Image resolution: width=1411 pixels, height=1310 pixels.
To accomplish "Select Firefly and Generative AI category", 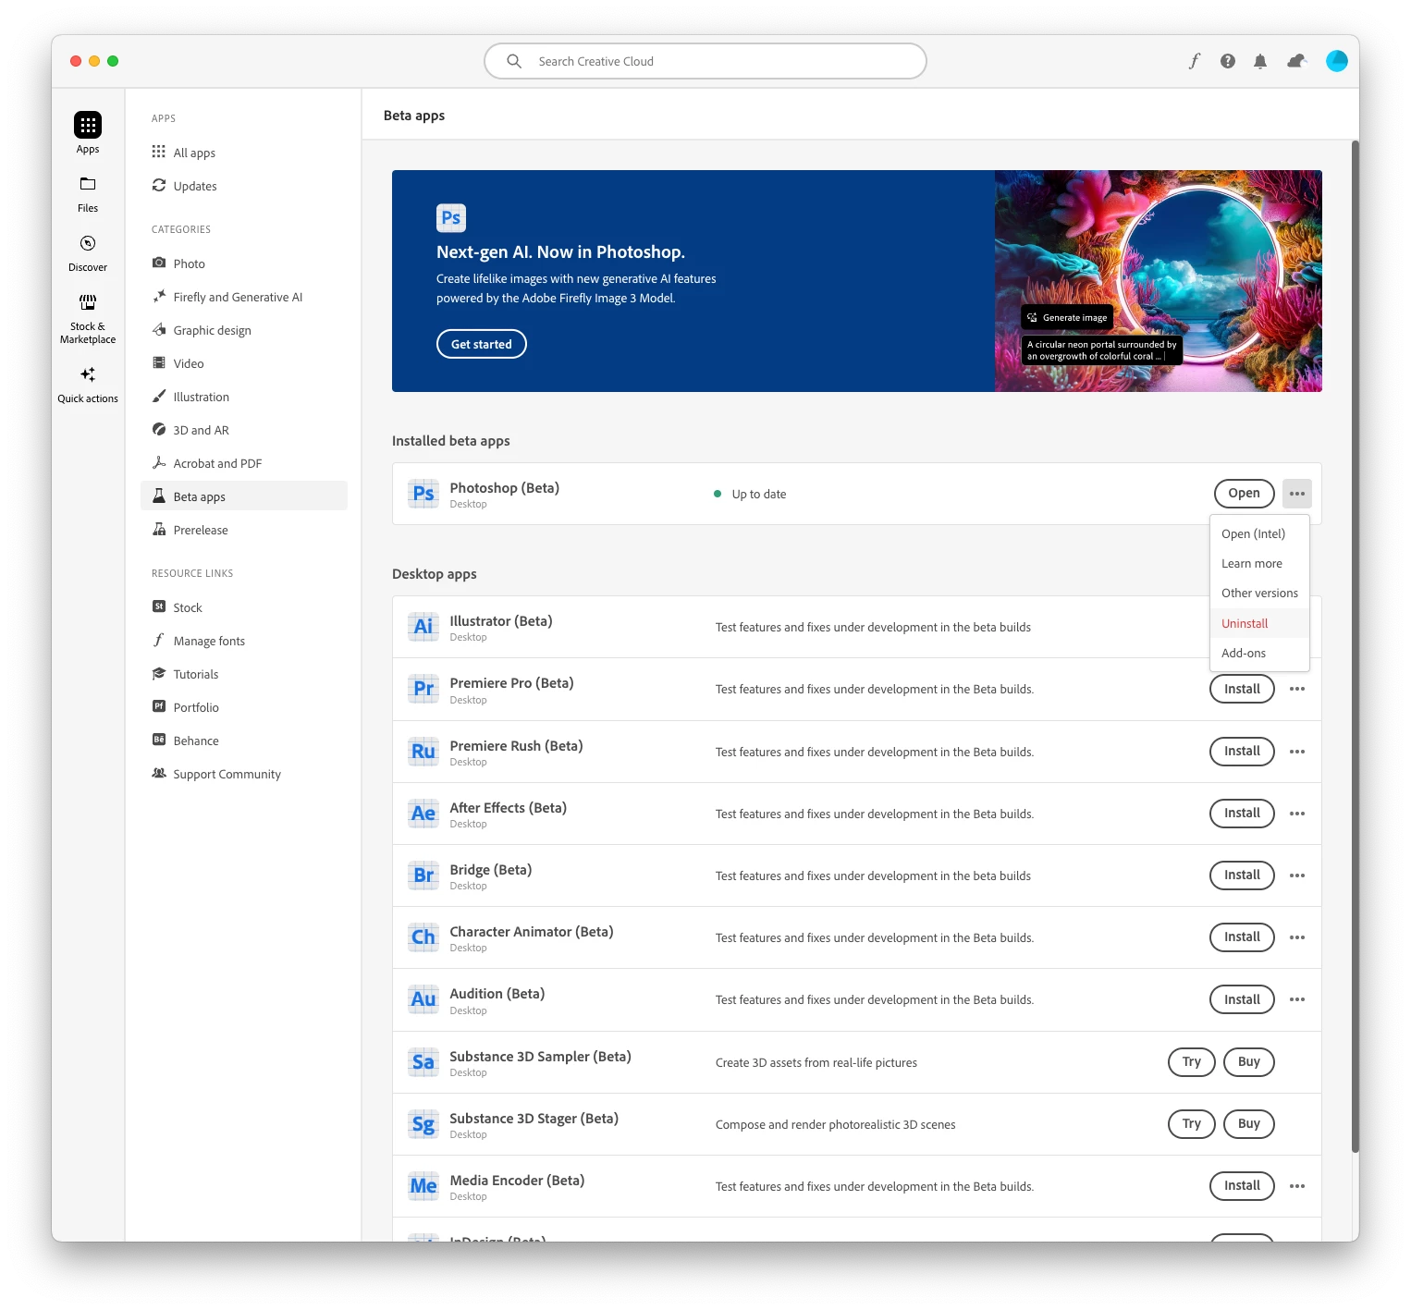I will click(x=244, y=297).
